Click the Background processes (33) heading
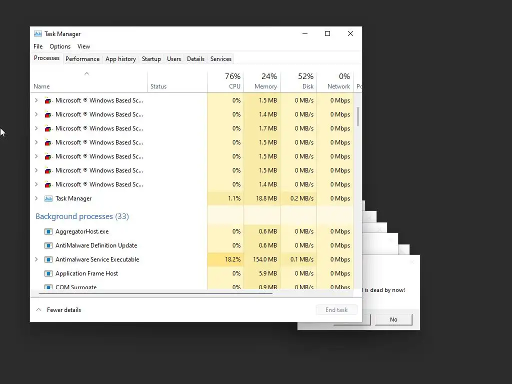The image size is (512, 384). [x=82, y=216]
